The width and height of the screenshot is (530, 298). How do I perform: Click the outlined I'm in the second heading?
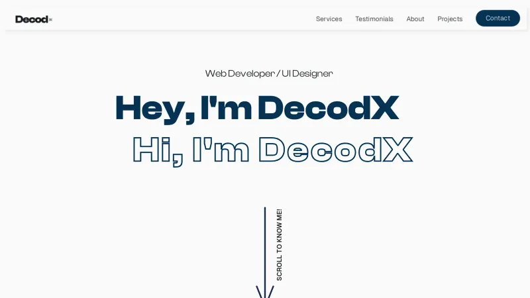(x=221, y=150)
